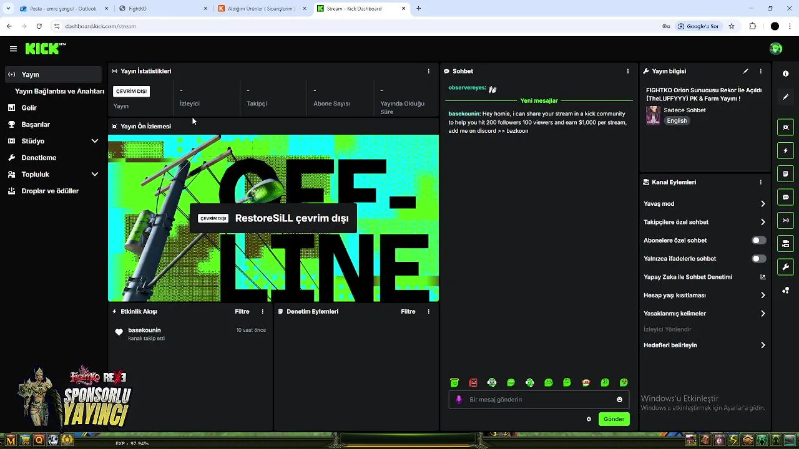Switch to Aldığım Ürünler browser tab
799x449 pixels.
pyautogui.click(x=262, y=9)
